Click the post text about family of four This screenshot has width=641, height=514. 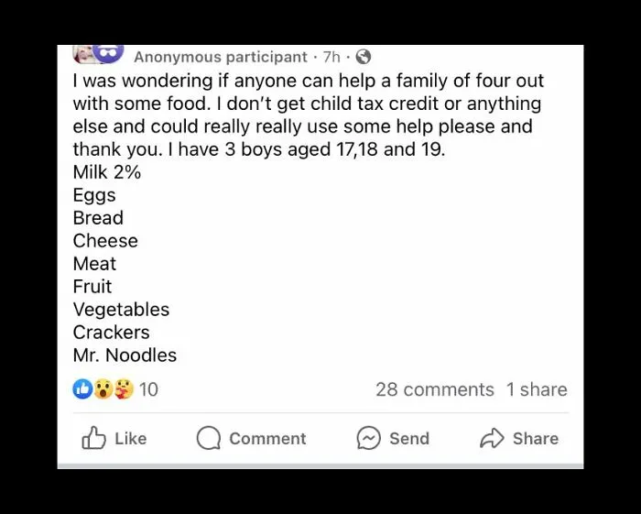(x=309, y=115)
